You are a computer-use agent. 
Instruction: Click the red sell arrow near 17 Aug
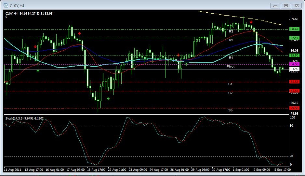pos(79,33)
